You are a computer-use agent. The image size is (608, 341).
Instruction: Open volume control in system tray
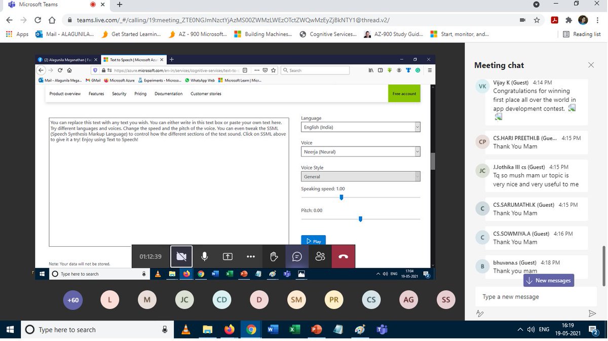pyautogui.click(x=531, y=329)
